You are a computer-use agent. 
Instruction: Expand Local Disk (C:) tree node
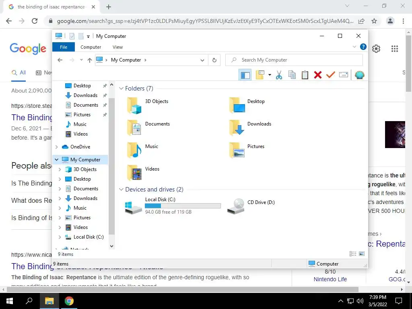point(60,237)
